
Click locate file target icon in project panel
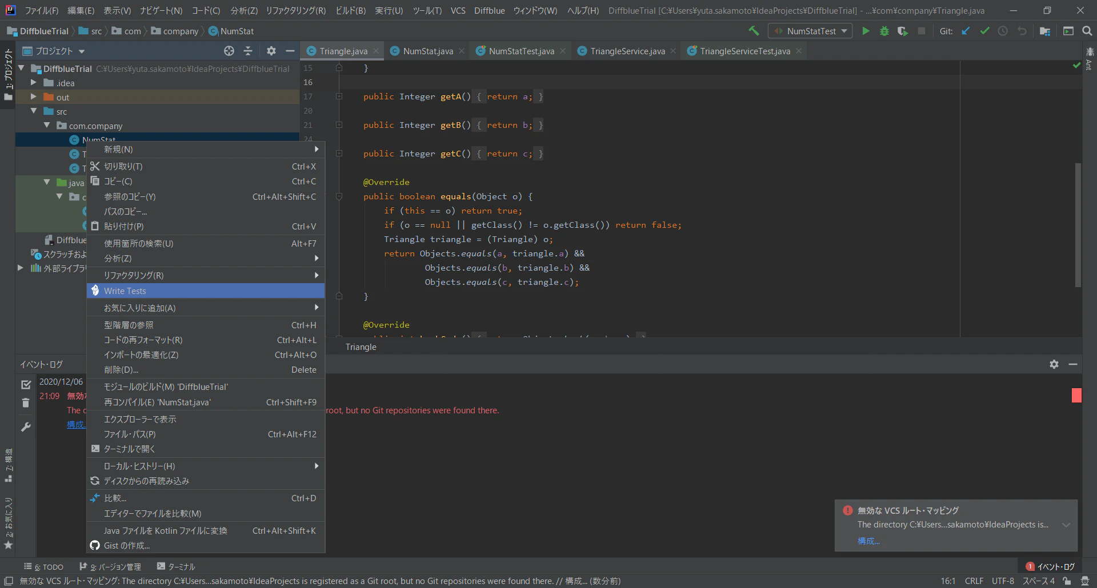click(x=229, y=51)
